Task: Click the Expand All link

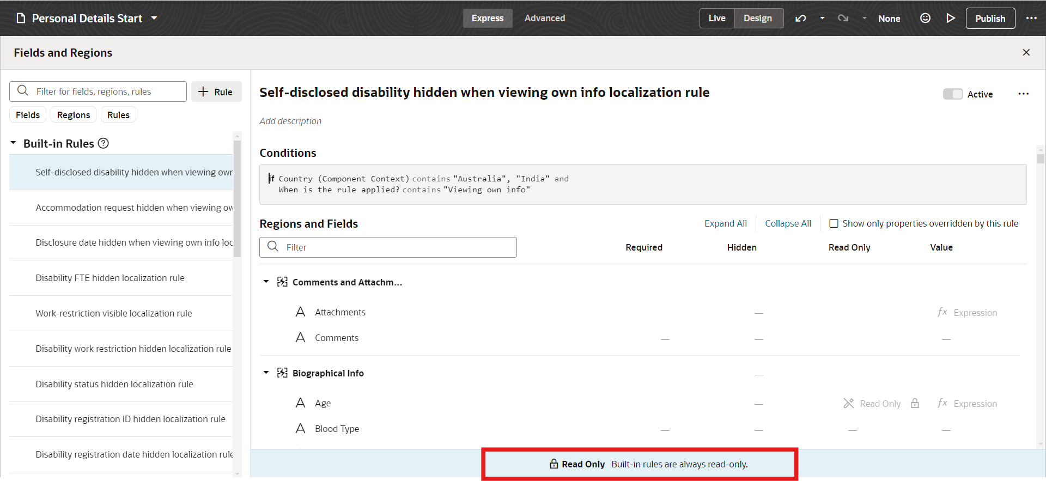Action: coord(726,223)
